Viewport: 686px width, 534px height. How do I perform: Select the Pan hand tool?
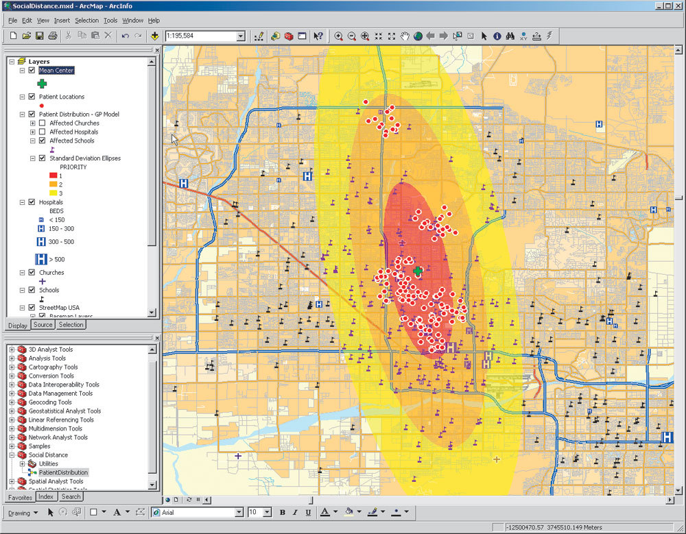(x=405, y=36)
